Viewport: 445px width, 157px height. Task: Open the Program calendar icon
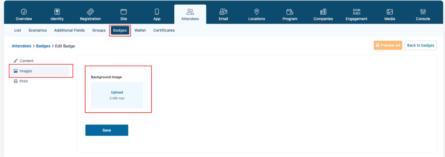(290, 12)
